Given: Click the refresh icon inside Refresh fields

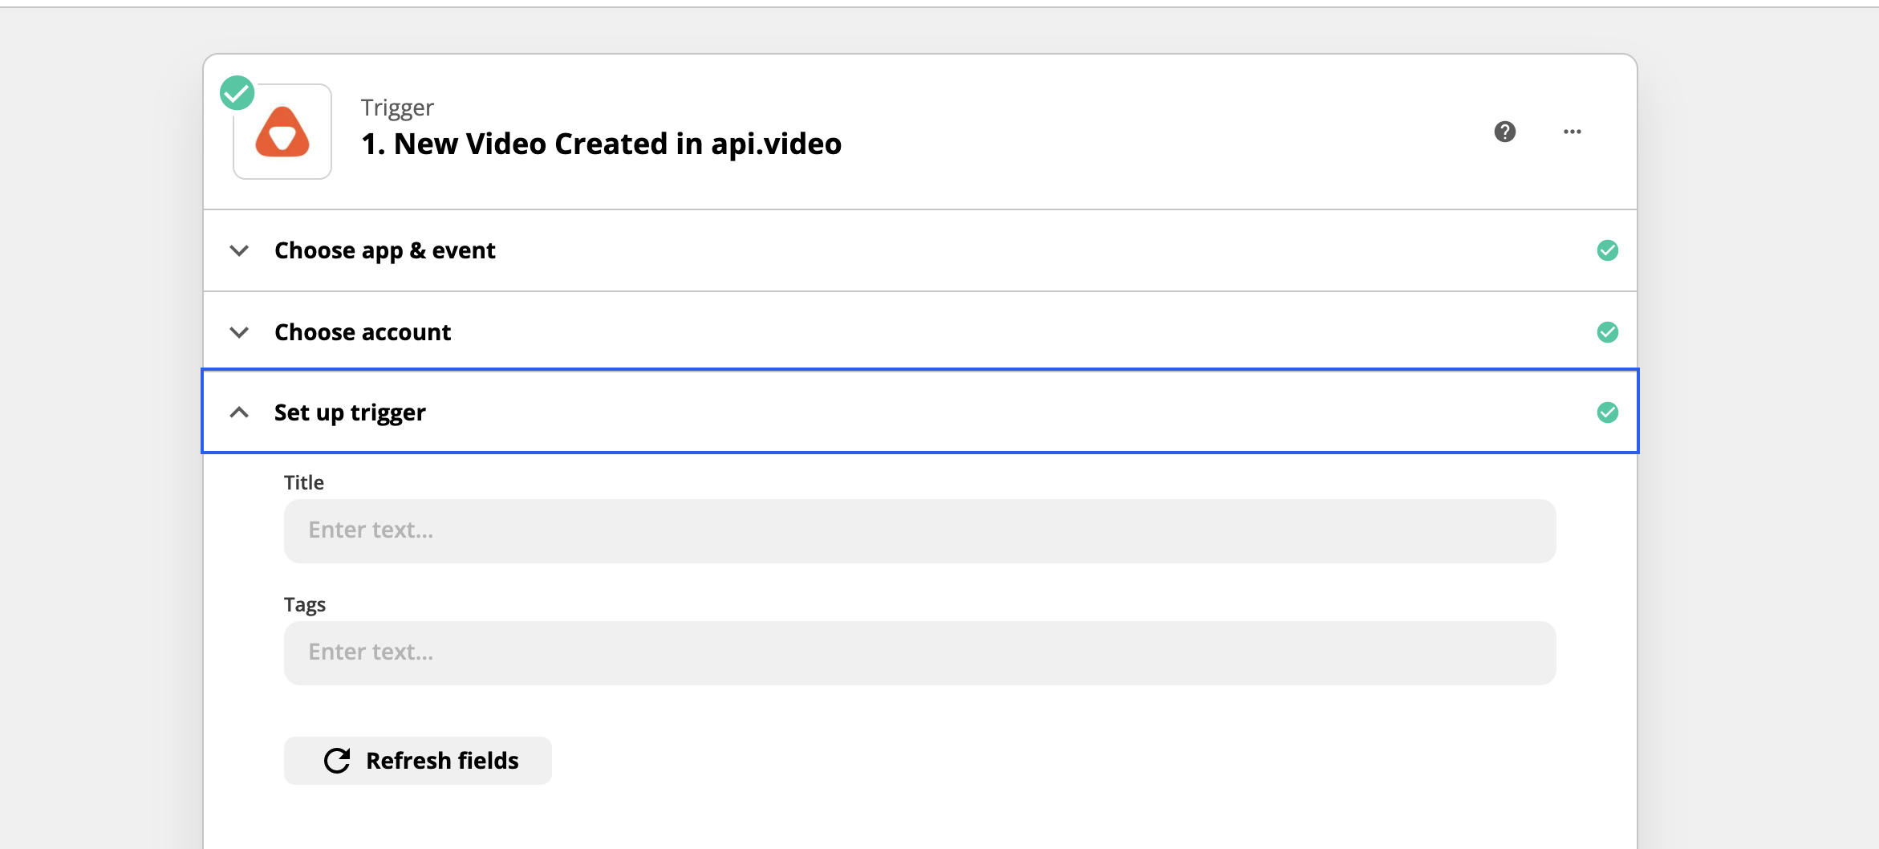Looking at the screenshot, I should click(x=337, y=759).
